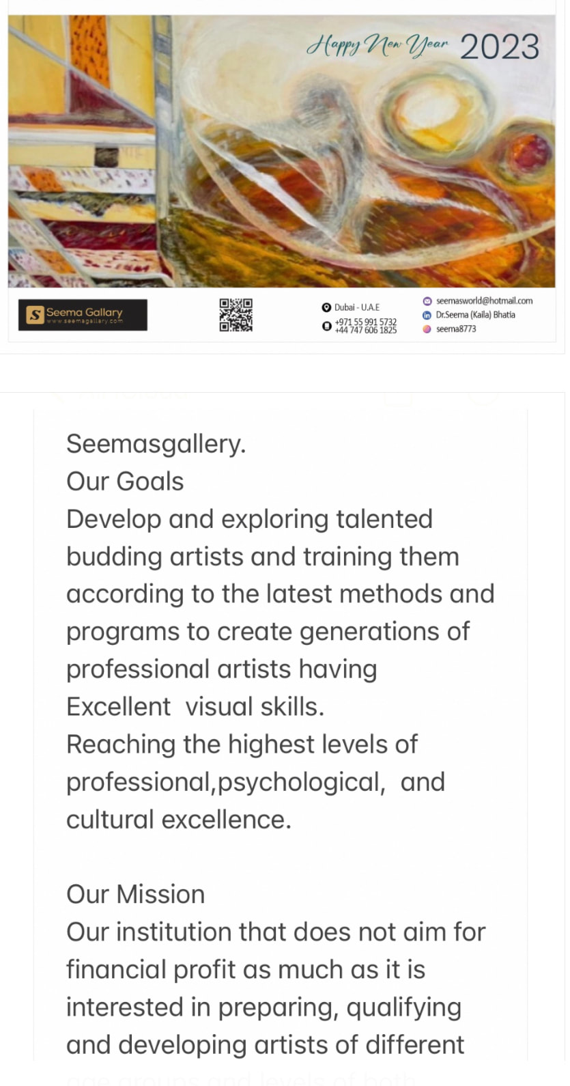Screen dimensions: 570x1086
Task: Click the 2023 year text
Action: (500, 47)
